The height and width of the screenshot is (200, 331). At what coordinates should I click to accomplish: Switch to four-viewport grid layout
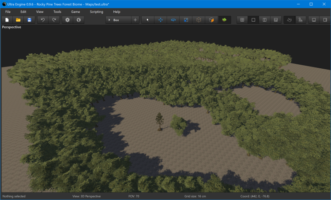(242, 20)
